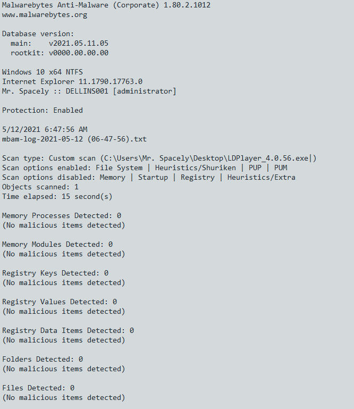Click the Registry Keys Detected: 0 line
354x409 pixels.
pyautogui.click(x=55, y=273)
